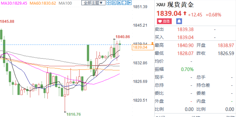The image size is (236, 117).
Task: Click the 最高 value 1840.90
Action: tap(185, 45)
